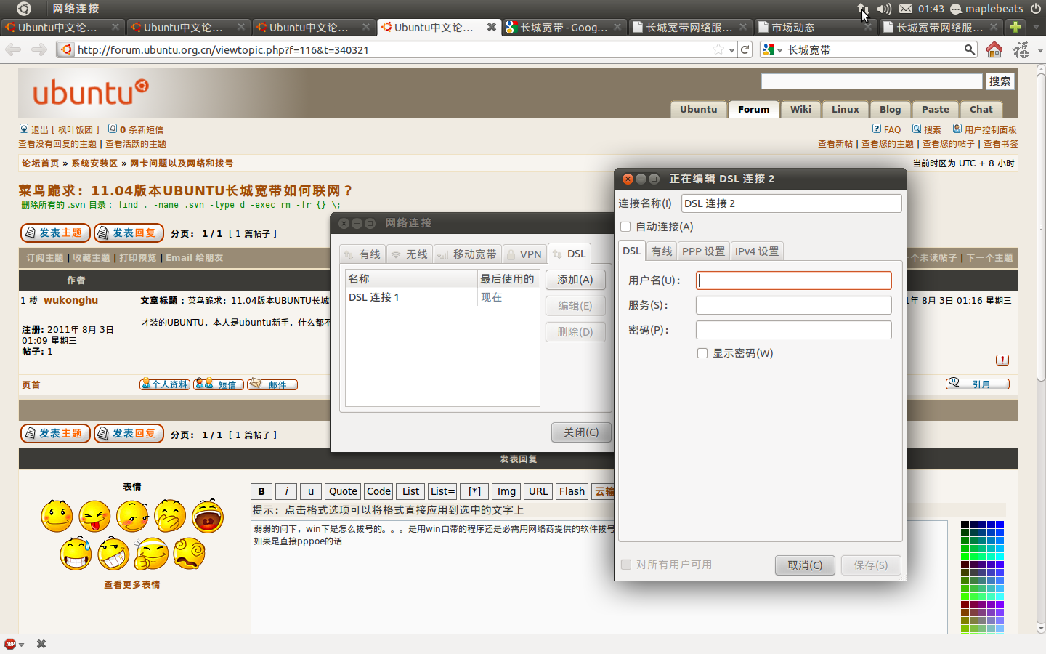Click the Adblock Plus icon in status bar
Screen dimensions: 1046x654
tap(10, 644)
